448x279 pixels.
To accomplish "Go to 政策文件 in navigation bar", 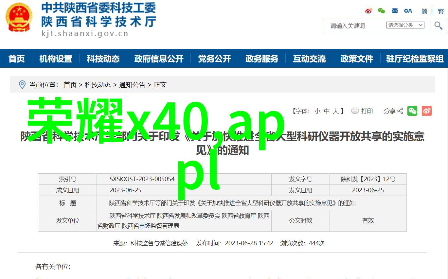I will (357, 59).
